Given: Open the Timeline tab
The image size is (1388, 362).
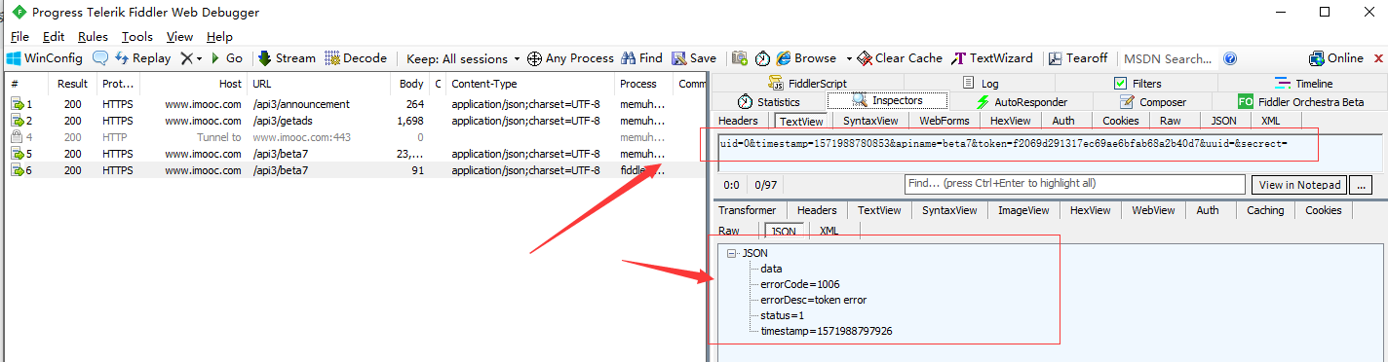Looking at the screenshot, I should (1303, 84).
